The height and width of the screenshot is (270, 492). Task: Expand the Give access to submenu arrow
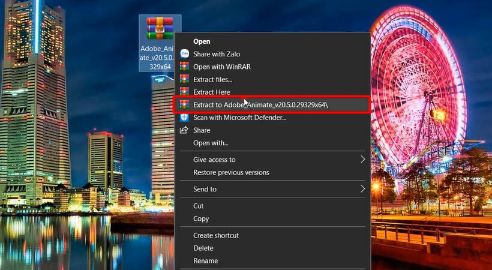pyautogui.click(x=362, y=160)
